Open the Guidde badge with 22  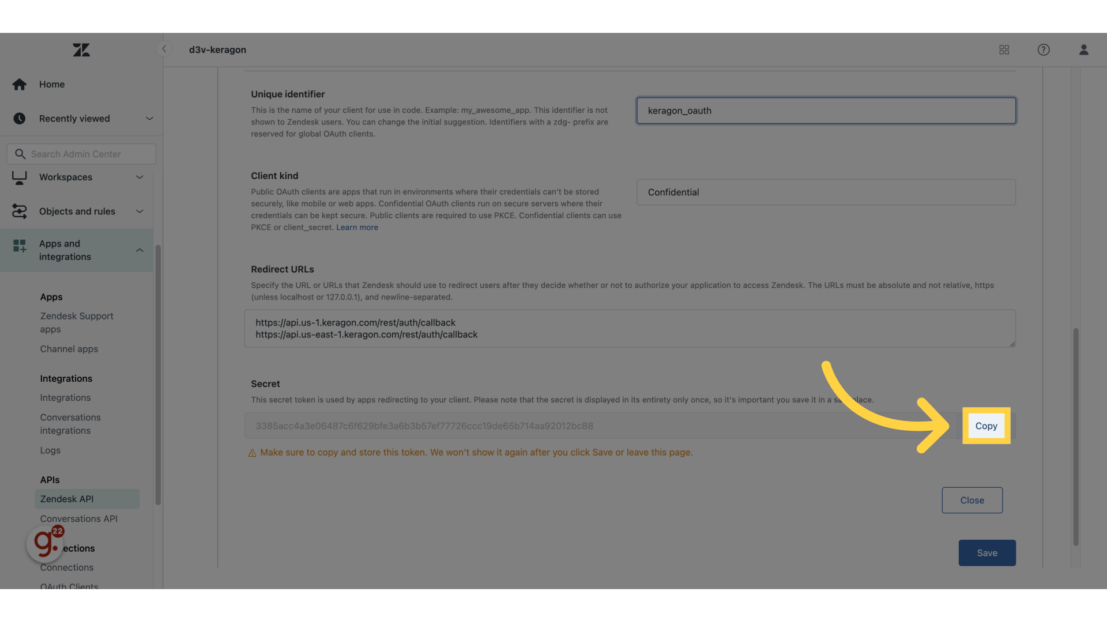click(x=45, y=544)
